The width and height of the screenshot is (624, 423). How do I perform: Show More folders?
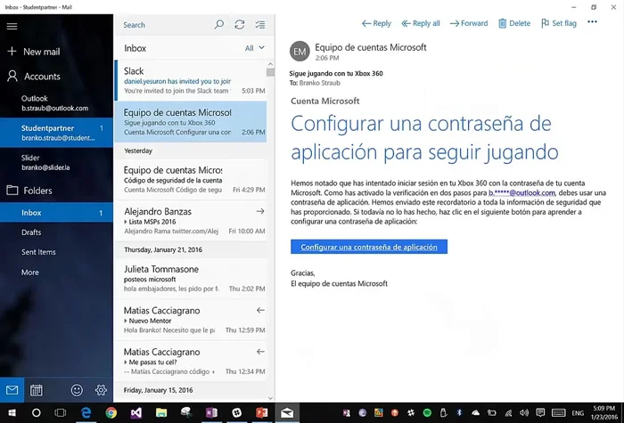29,273
